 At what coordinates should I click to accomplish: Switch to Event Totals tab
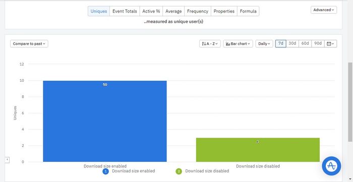(125, 11)
